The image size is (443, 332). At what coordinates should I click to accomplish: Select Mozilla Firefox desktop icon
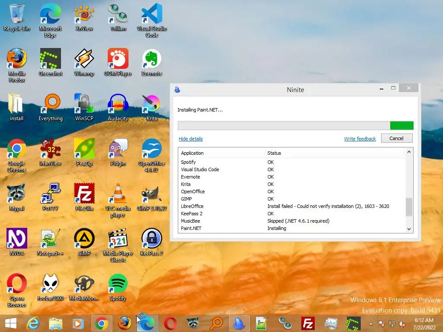17,65
